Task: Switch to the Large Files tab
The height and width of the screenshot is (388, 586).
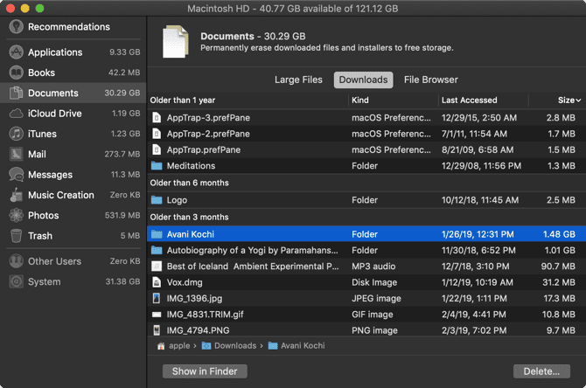Action: pyautogui.click(x=298, y=80)
